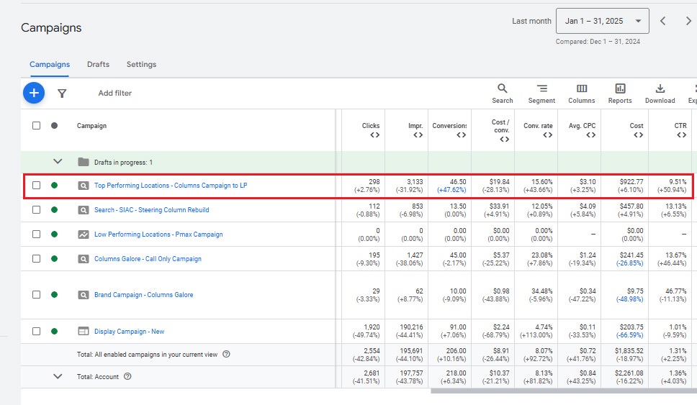Open the Jan 1 – 31, 2025 date dropdown

coord(602,22)
